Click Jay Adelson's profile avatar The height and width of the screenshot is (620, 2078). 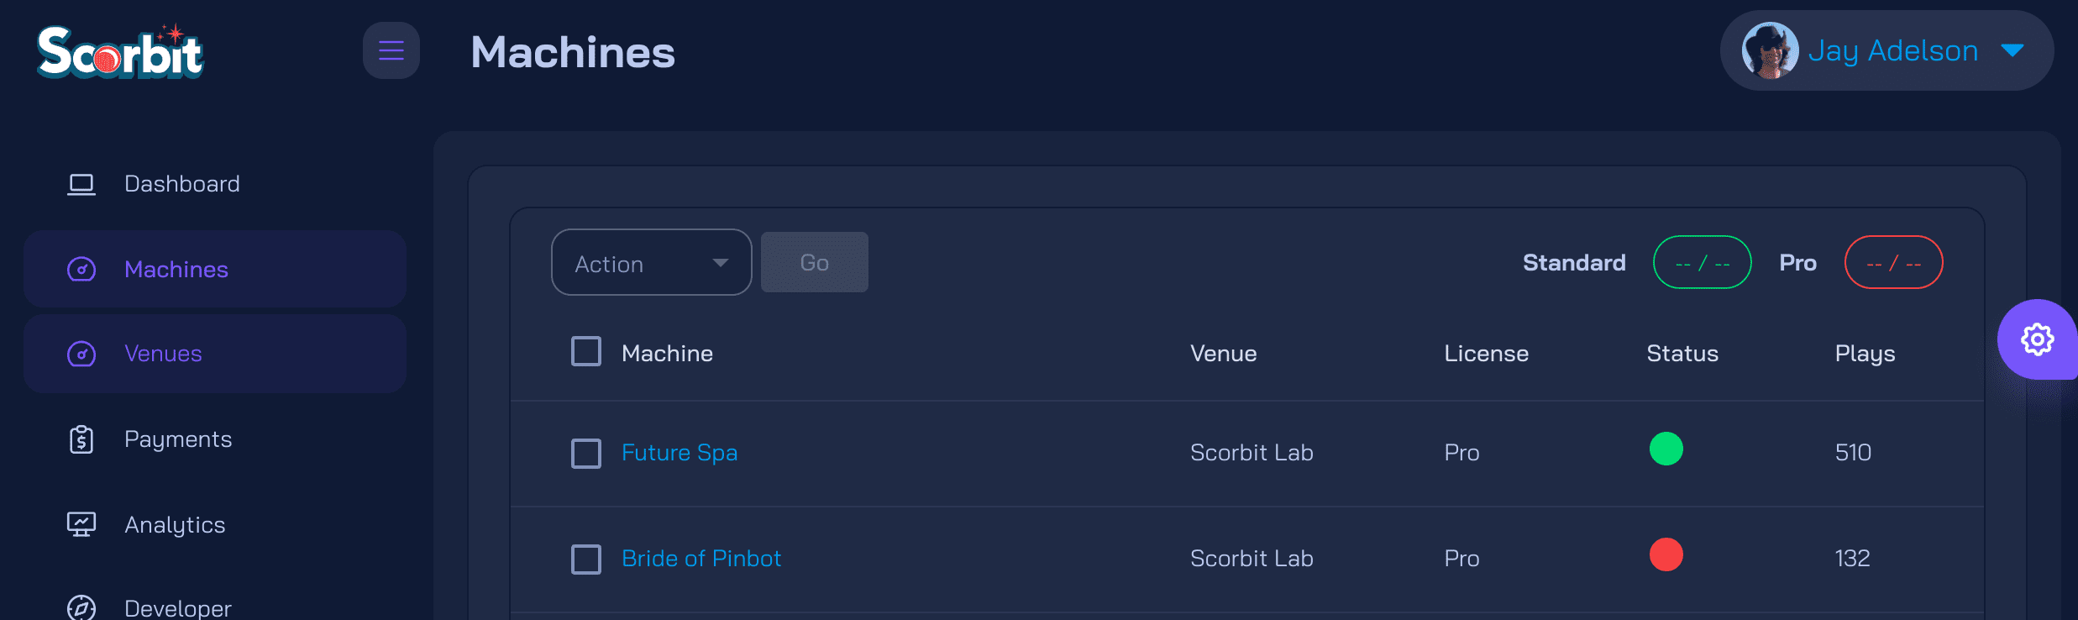1770,50
